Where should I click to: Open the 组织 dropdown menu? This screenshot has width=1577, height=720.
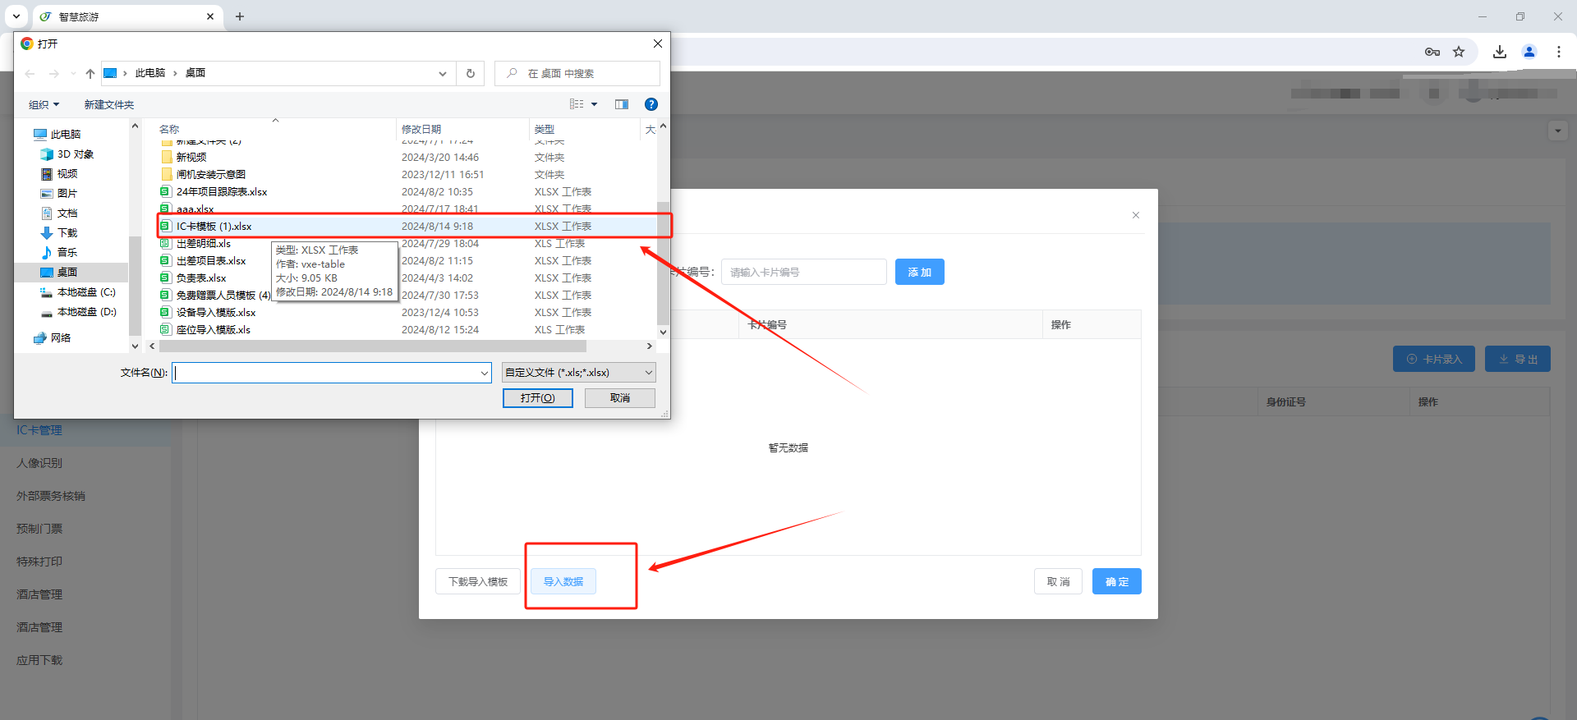[x=44, y=104]
